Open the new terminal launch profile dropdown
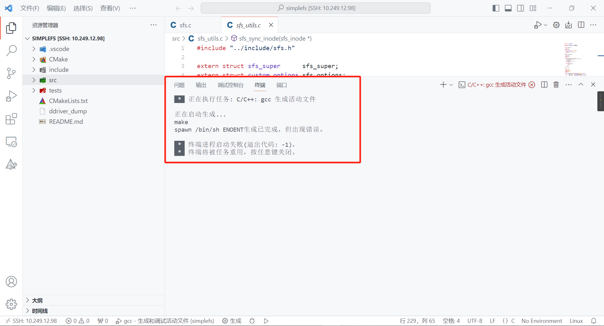The image size is (604, 326). point(451,85)
